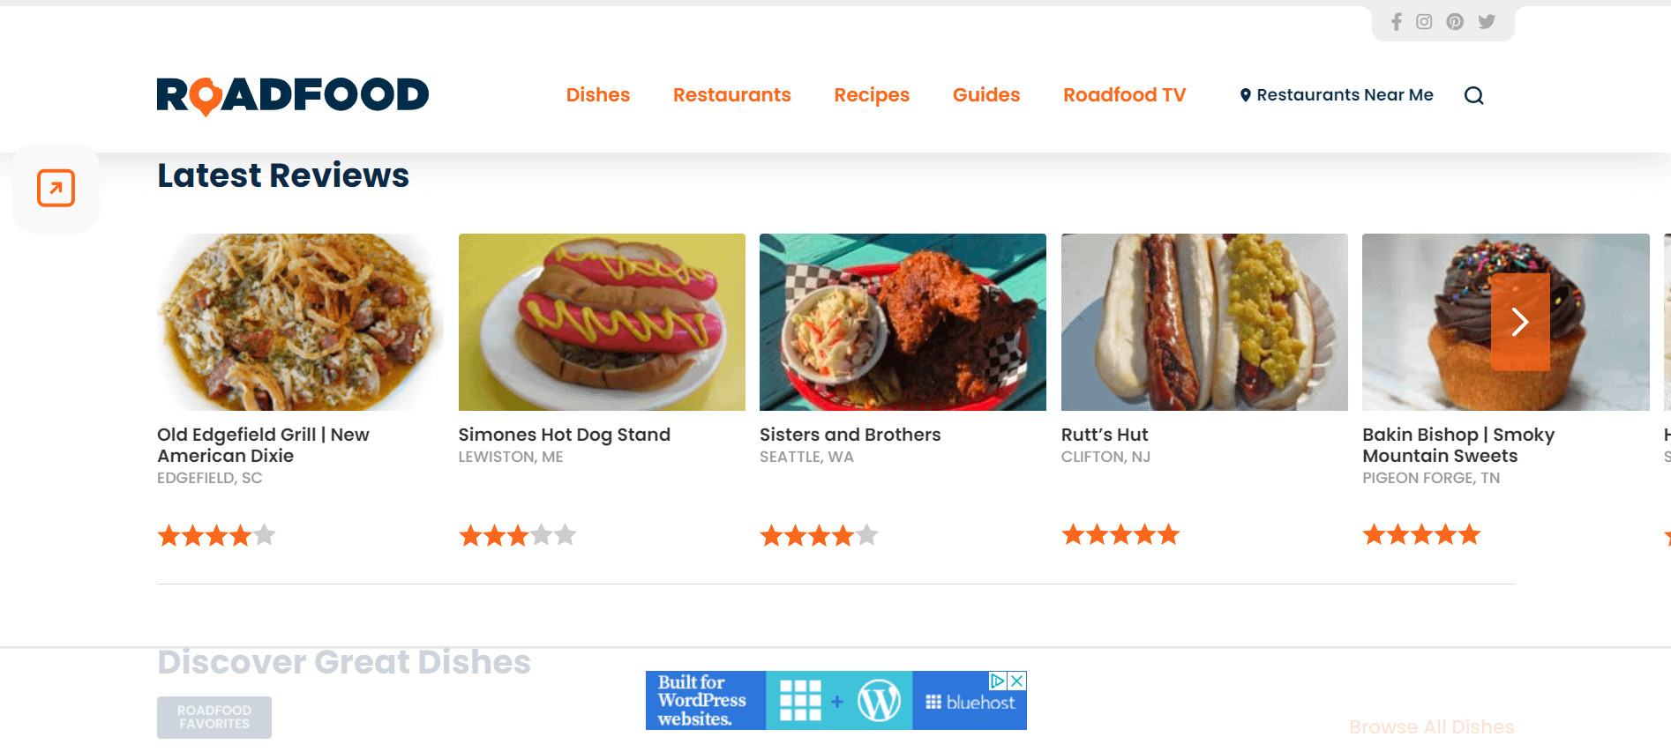Select the Roadfood logo

coord(292,94)
